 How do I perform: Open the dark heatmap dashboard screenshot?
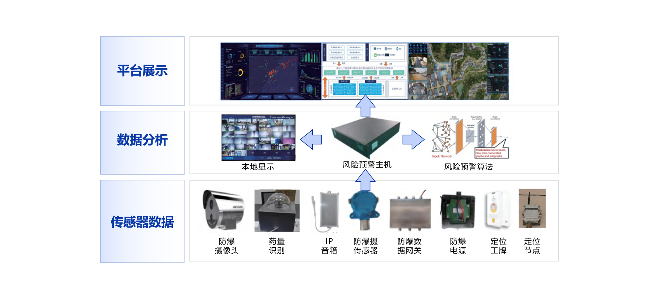tap(271, 71)
